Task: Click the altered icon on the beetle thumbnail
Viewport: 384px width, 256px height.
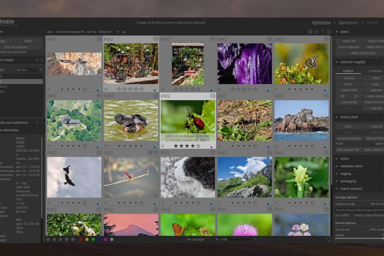Action: (x=212, y=96)
